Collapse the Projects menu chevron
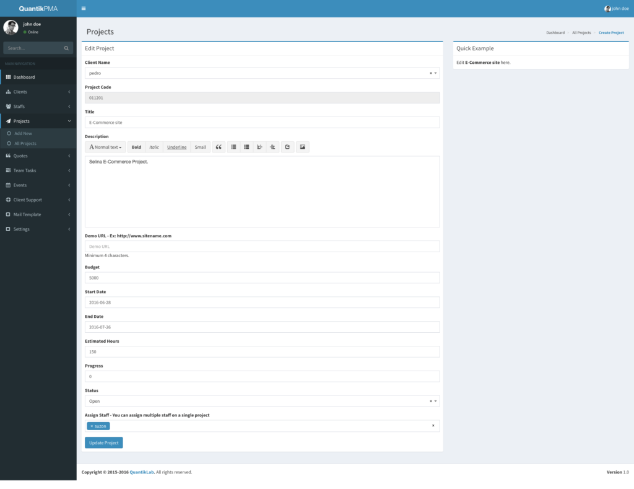 point(69,121)
